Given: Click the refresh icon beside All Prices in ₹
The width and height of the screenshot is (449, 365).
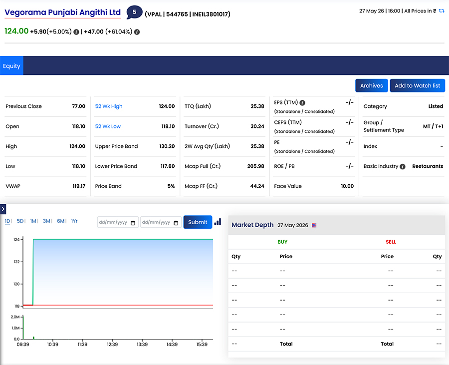Looking at the screenshot, I should [442, 11].
